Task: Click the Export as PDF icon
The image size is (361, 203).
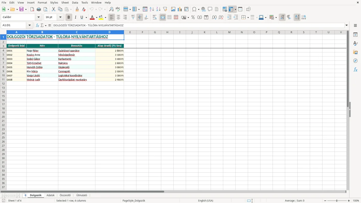Action: click(32, 9)
